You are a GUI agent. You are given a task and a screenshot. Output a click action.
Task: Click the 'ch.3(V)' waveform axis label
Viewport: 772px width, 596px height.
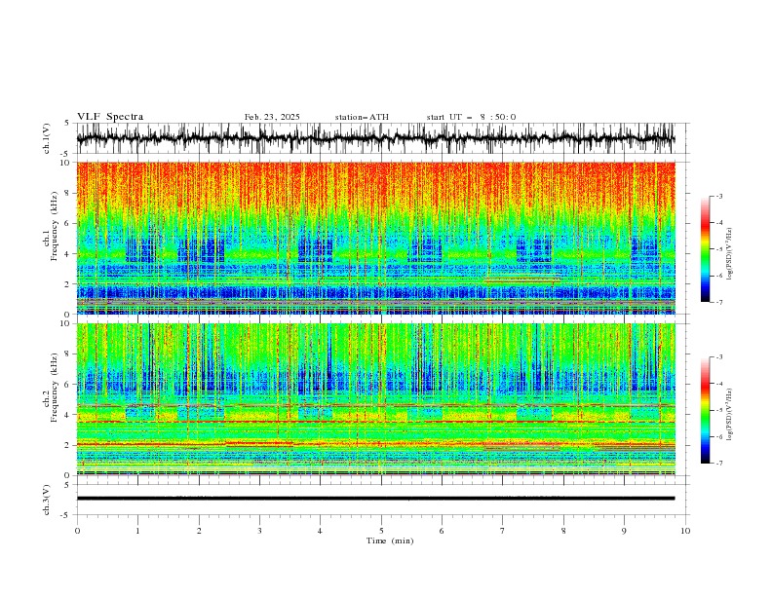coord(47,500)
